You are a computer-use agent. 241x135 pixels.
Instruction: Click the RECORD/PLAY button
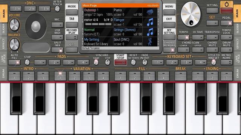[72, 37]
